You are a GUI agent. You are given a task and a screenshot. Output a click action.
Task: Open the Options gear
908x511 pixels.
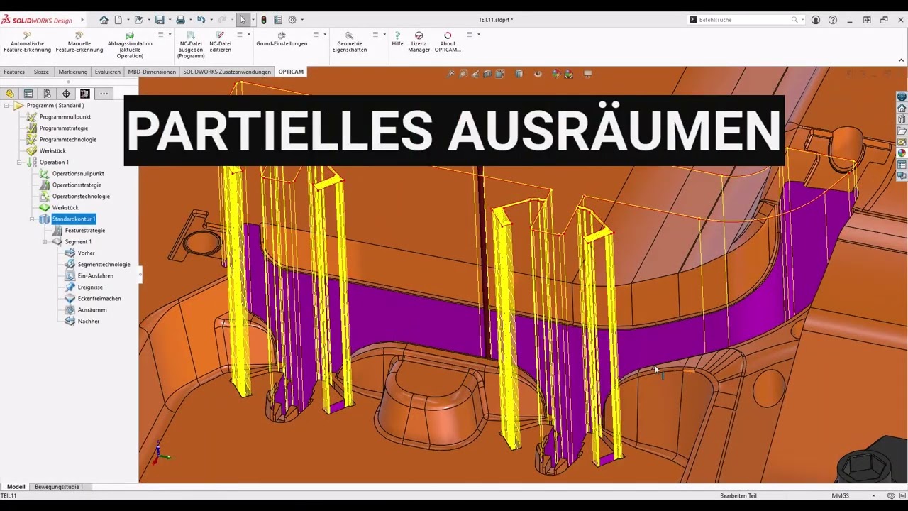click(x=292, y=20)
